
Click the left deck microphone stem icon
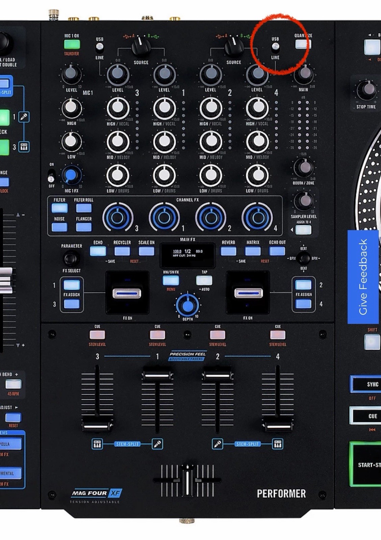pos(24,117)
